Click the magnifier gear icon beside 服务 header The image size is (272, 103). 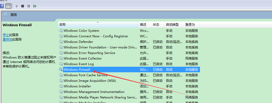(6, 15)
